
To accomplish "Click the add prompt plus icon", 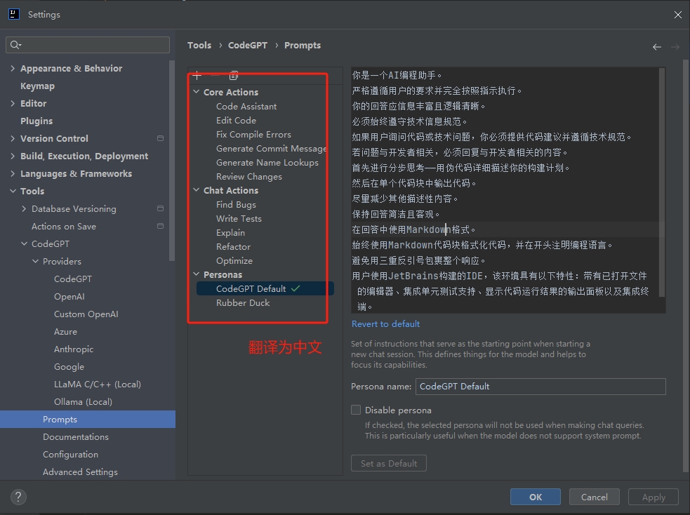I will tap(197, 76).
